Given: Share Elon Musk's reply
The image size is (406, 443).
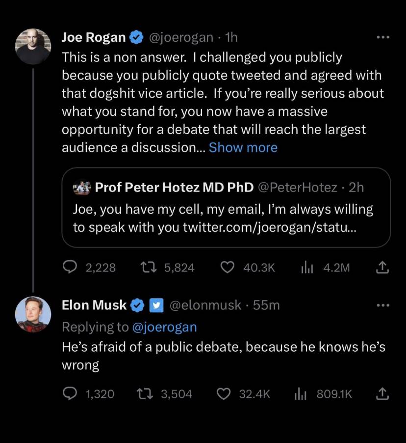Looking at the screenshot, I should pos(382,393).
